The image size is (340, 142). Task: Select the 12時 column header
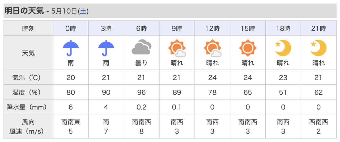(212, 28)
